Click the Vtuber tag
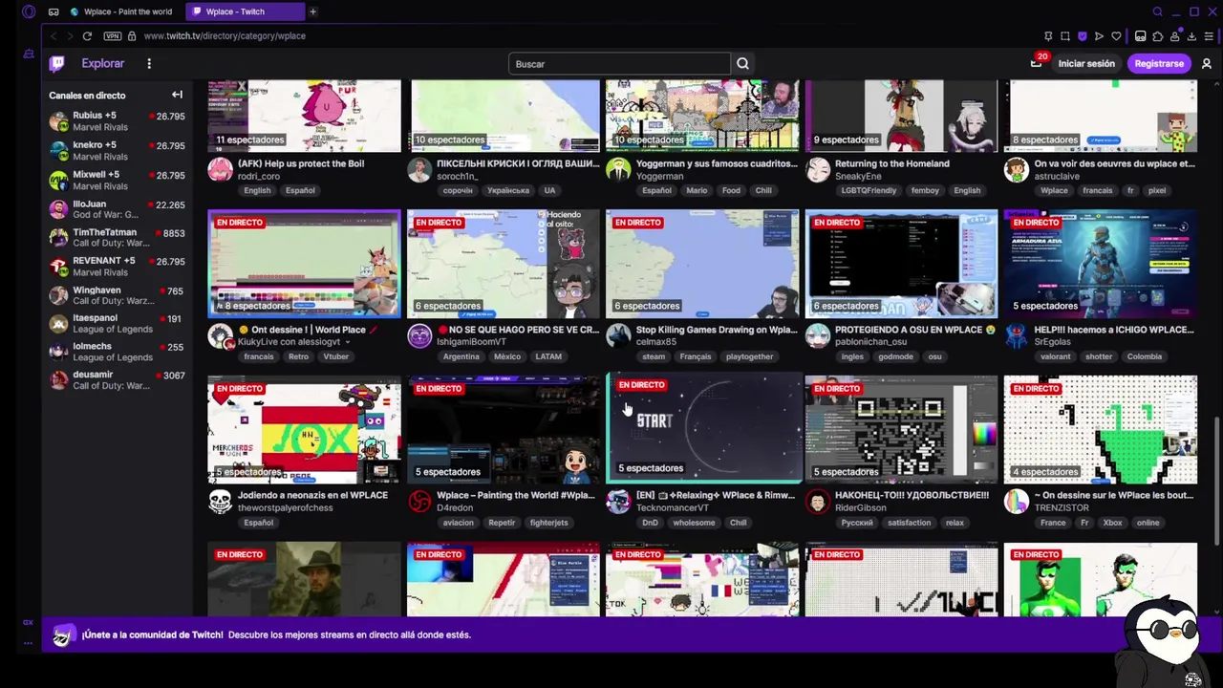Image resolution: width=1223 pixels, height=688 pixels. pos(336,356)
